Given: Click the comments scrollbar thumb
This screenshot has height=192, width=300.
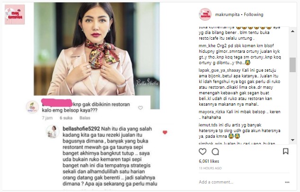Looking at the screenshot, I should [x=292, y=65].
